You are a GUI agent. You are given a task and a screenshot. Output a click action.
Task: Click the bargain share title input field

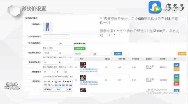click(x=56, y=36)
